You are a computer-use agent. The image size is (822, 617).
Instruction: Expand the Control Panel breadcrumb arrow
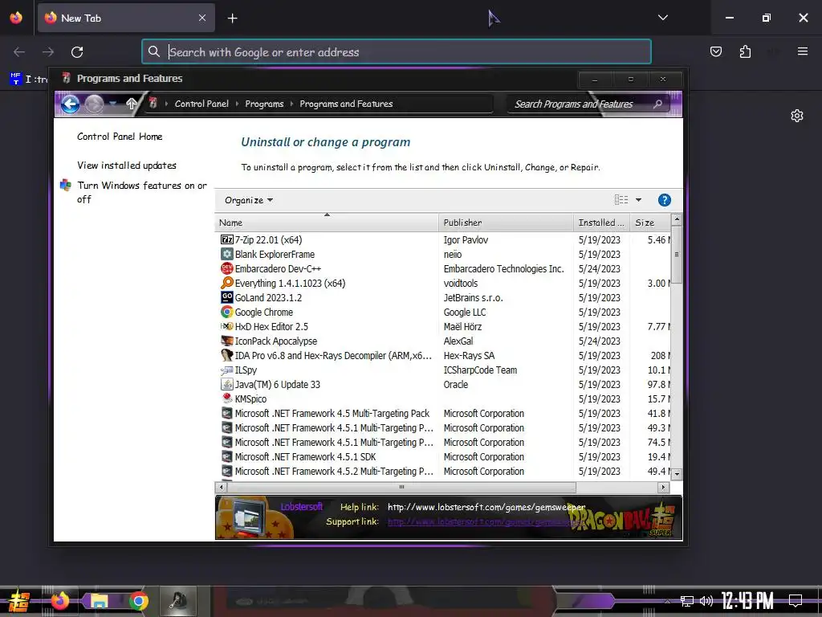237,104
